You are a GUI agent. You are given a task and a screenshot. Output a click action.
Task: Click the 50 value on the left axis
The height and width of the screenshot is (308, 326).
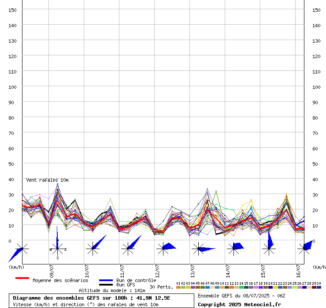(11, 164)
